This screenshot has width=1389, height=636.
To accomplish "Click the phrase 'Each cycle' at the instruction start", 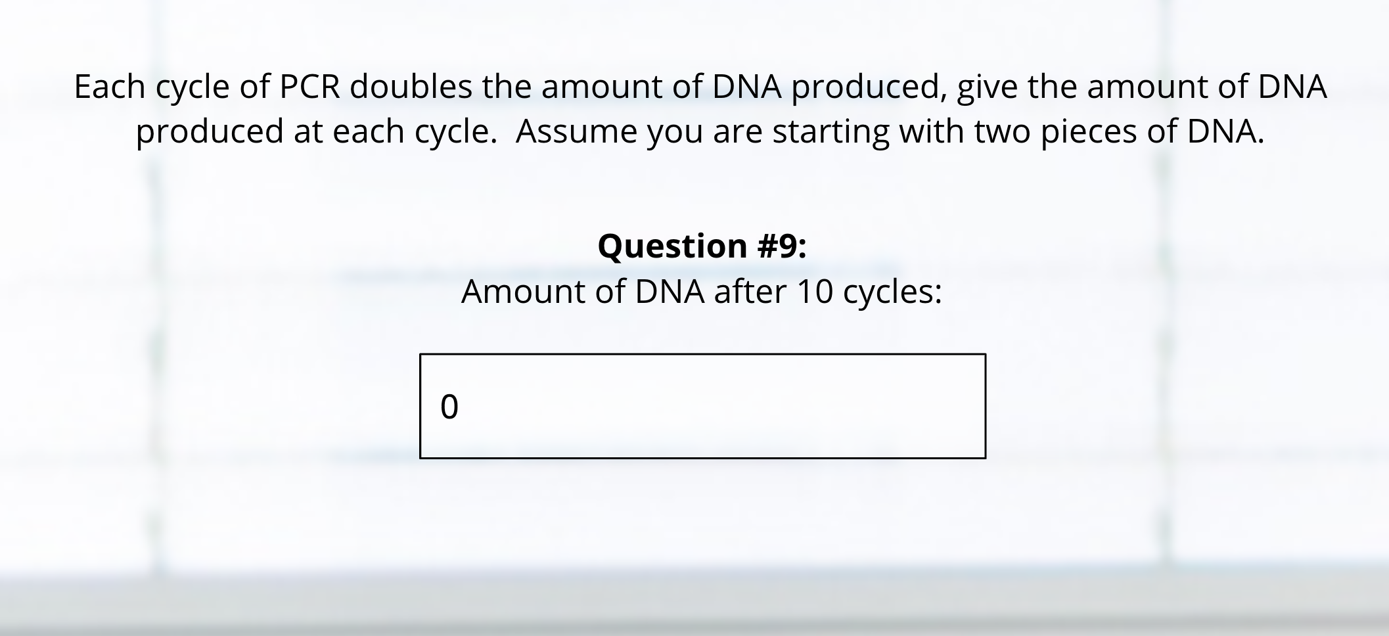I will [x=152, y=87].
